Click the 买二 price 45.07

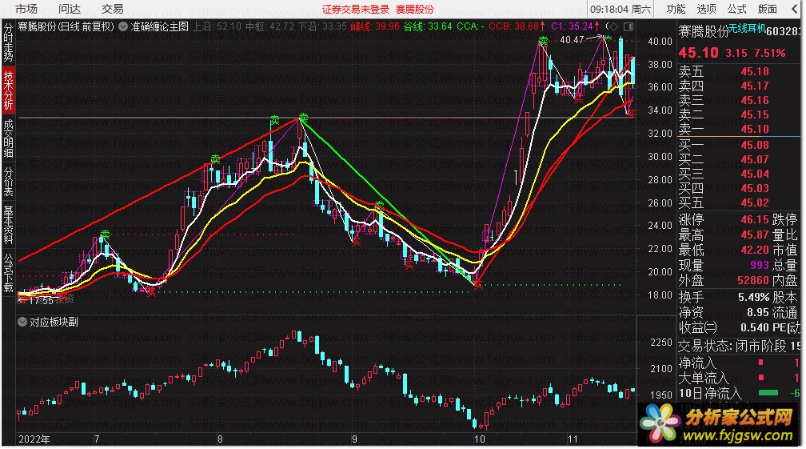pyautogui.click(x=755, y=159)
